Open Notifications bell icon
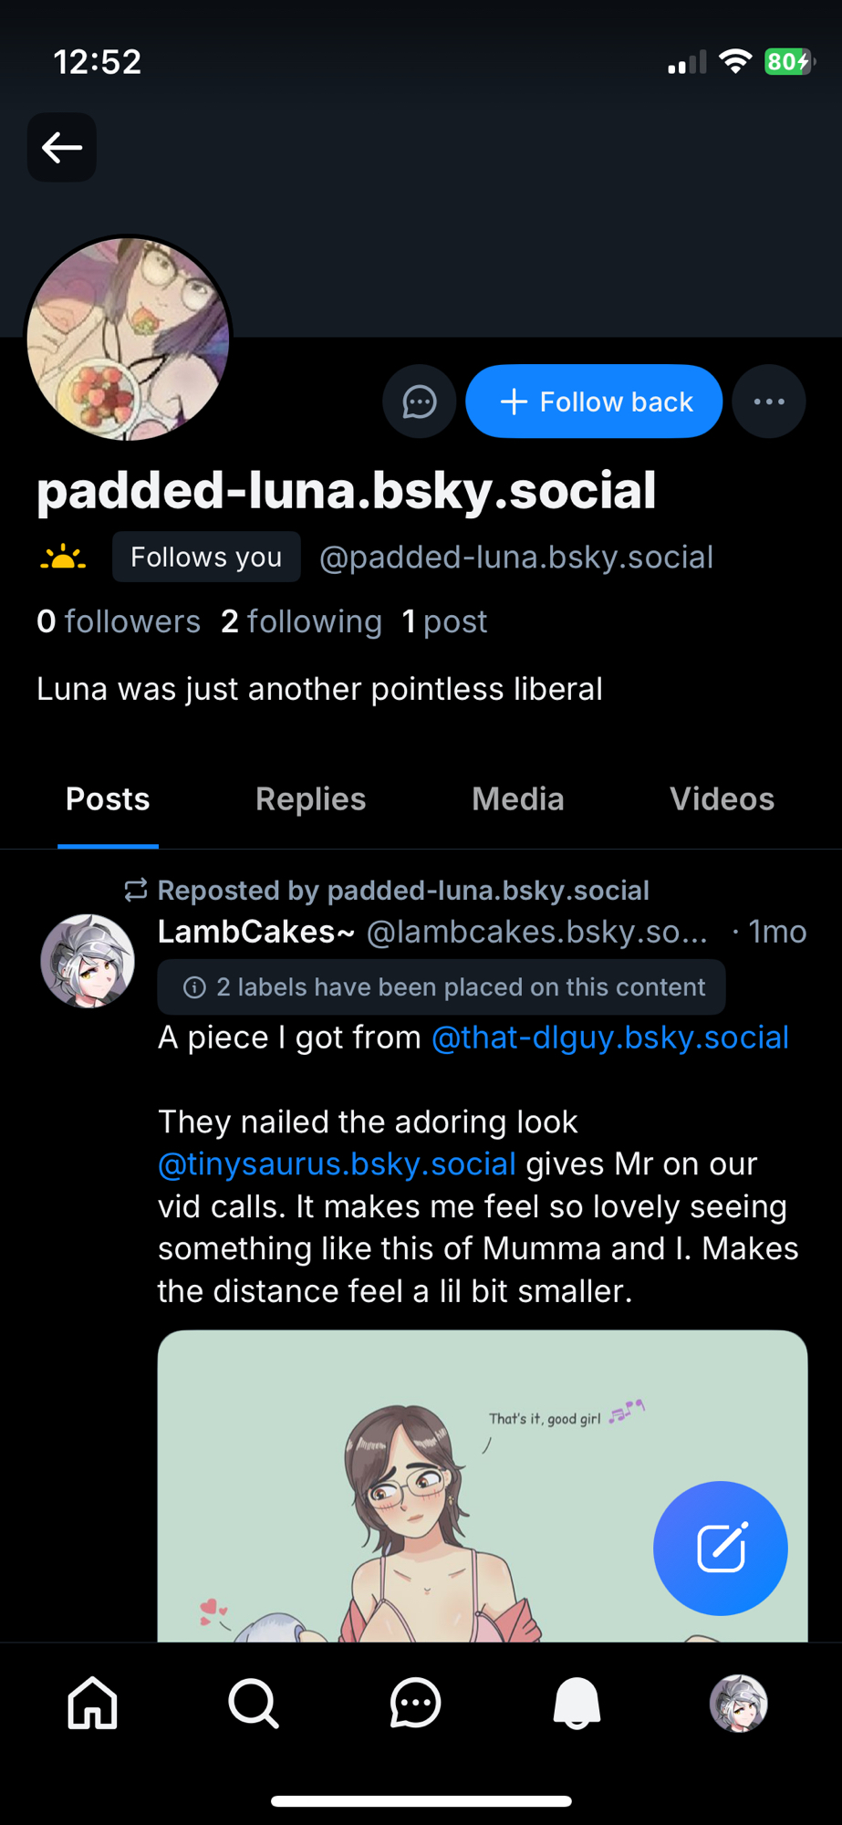 click(577, 1703)
